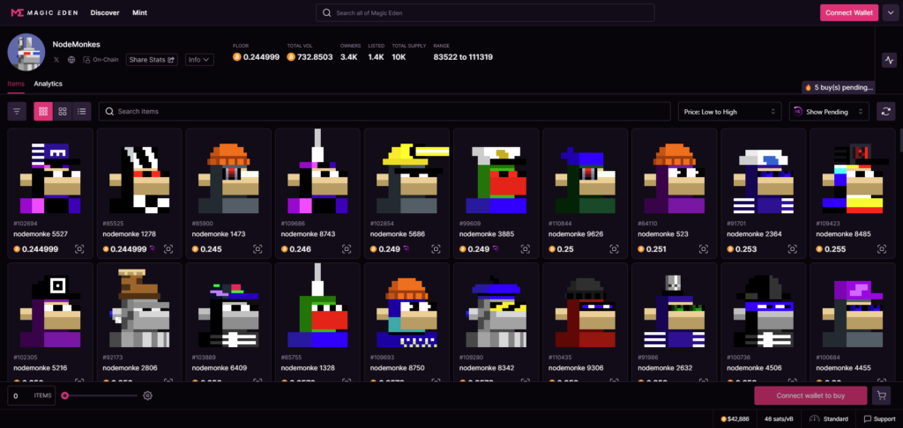The height and width of the screenshot is (428, 903).
Task: Click the Share Stats button
Action: [152, 60]
